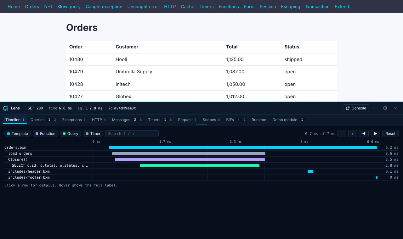403x239 pixels.
Task: Toggle the Lens theme contrast icon
Action: pyautogui.click(x=385, y=108)
